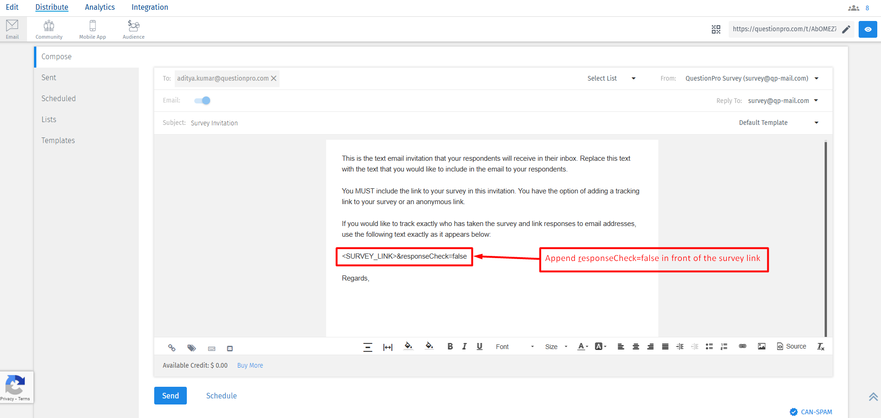Click the Buy More credits link

pyautogui.click(x=250, y=365)
